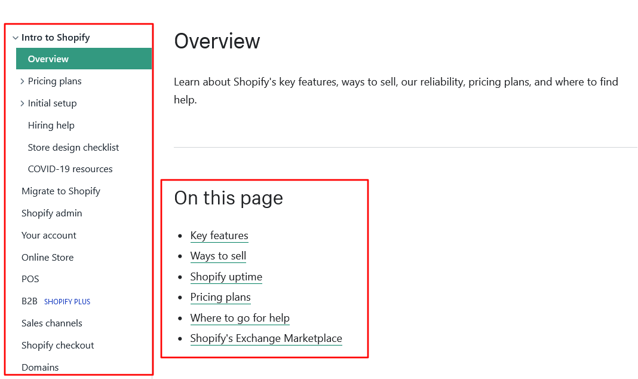This screenshot has width=638, height=379.
Task: Open the B2B Shopify Plus section
Action: tap(29, 301)
